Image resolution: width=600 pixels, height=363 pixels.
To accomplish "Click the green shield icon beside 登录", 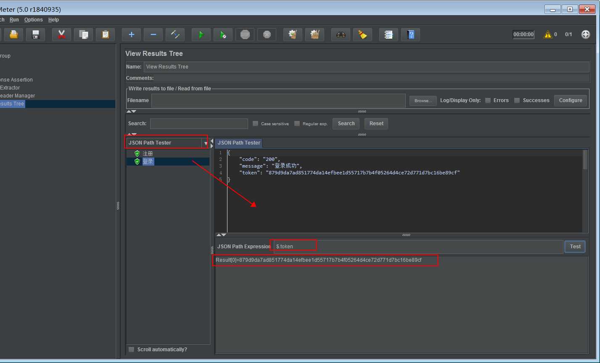I will coord(137,161).
